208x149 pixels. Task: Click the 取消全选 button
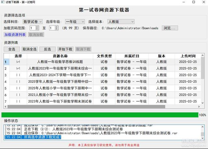[x=30, y=49]
